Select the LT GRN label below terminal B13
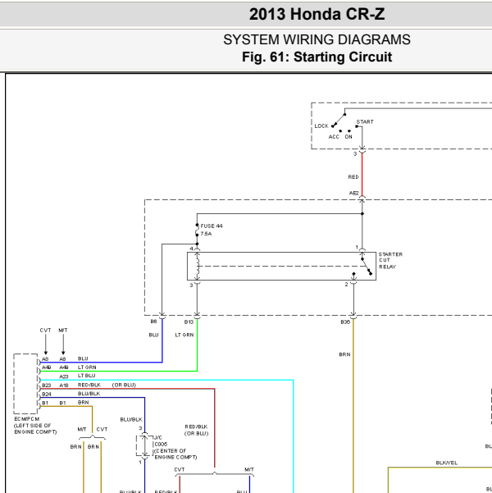 184,335
